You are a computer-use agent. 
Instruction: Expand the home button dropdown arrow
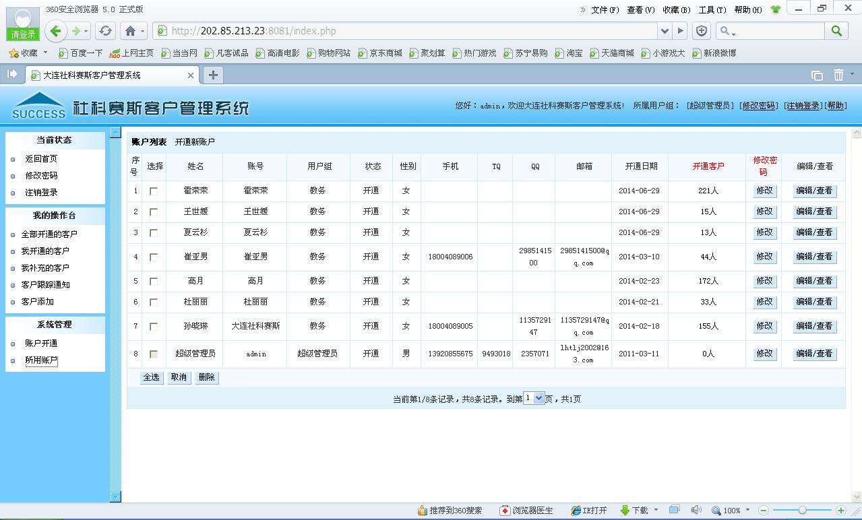tap(143, 31)
